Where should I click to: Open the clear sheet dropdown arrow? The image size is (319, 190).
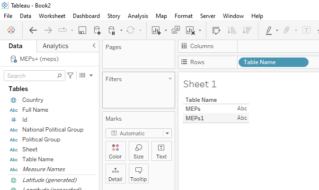pos(200,30)
